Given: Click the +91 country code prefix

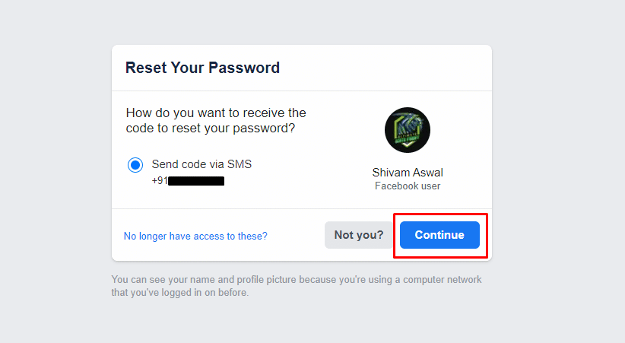Looking at the screenshot, I should (x=160, y=181).
